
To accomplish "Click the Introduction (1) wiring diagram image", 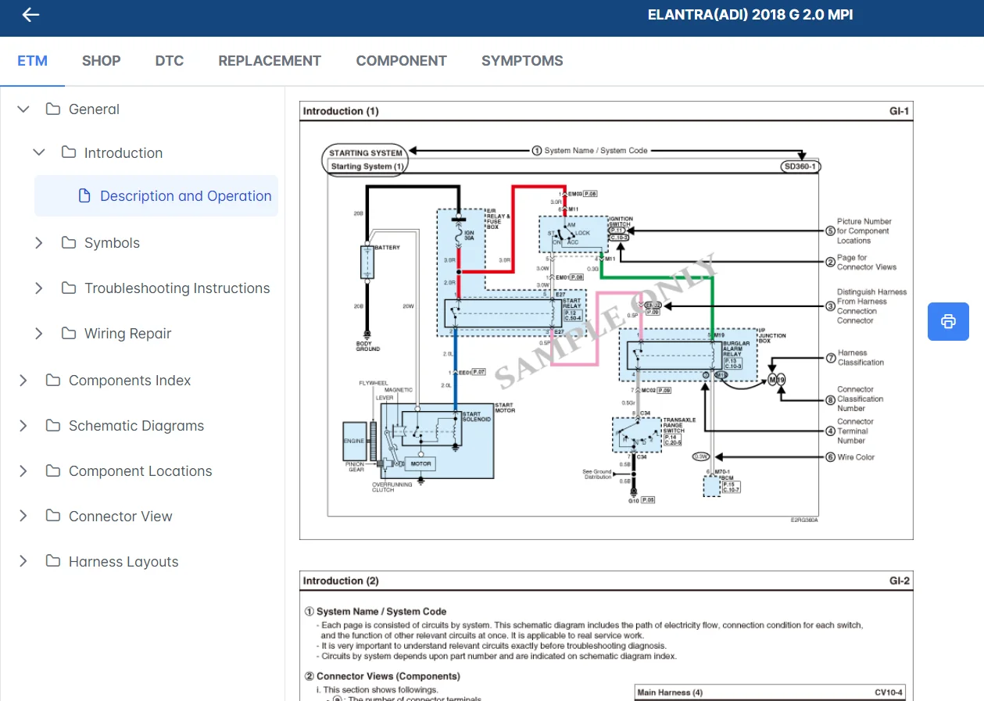I will tap(606, 320).
